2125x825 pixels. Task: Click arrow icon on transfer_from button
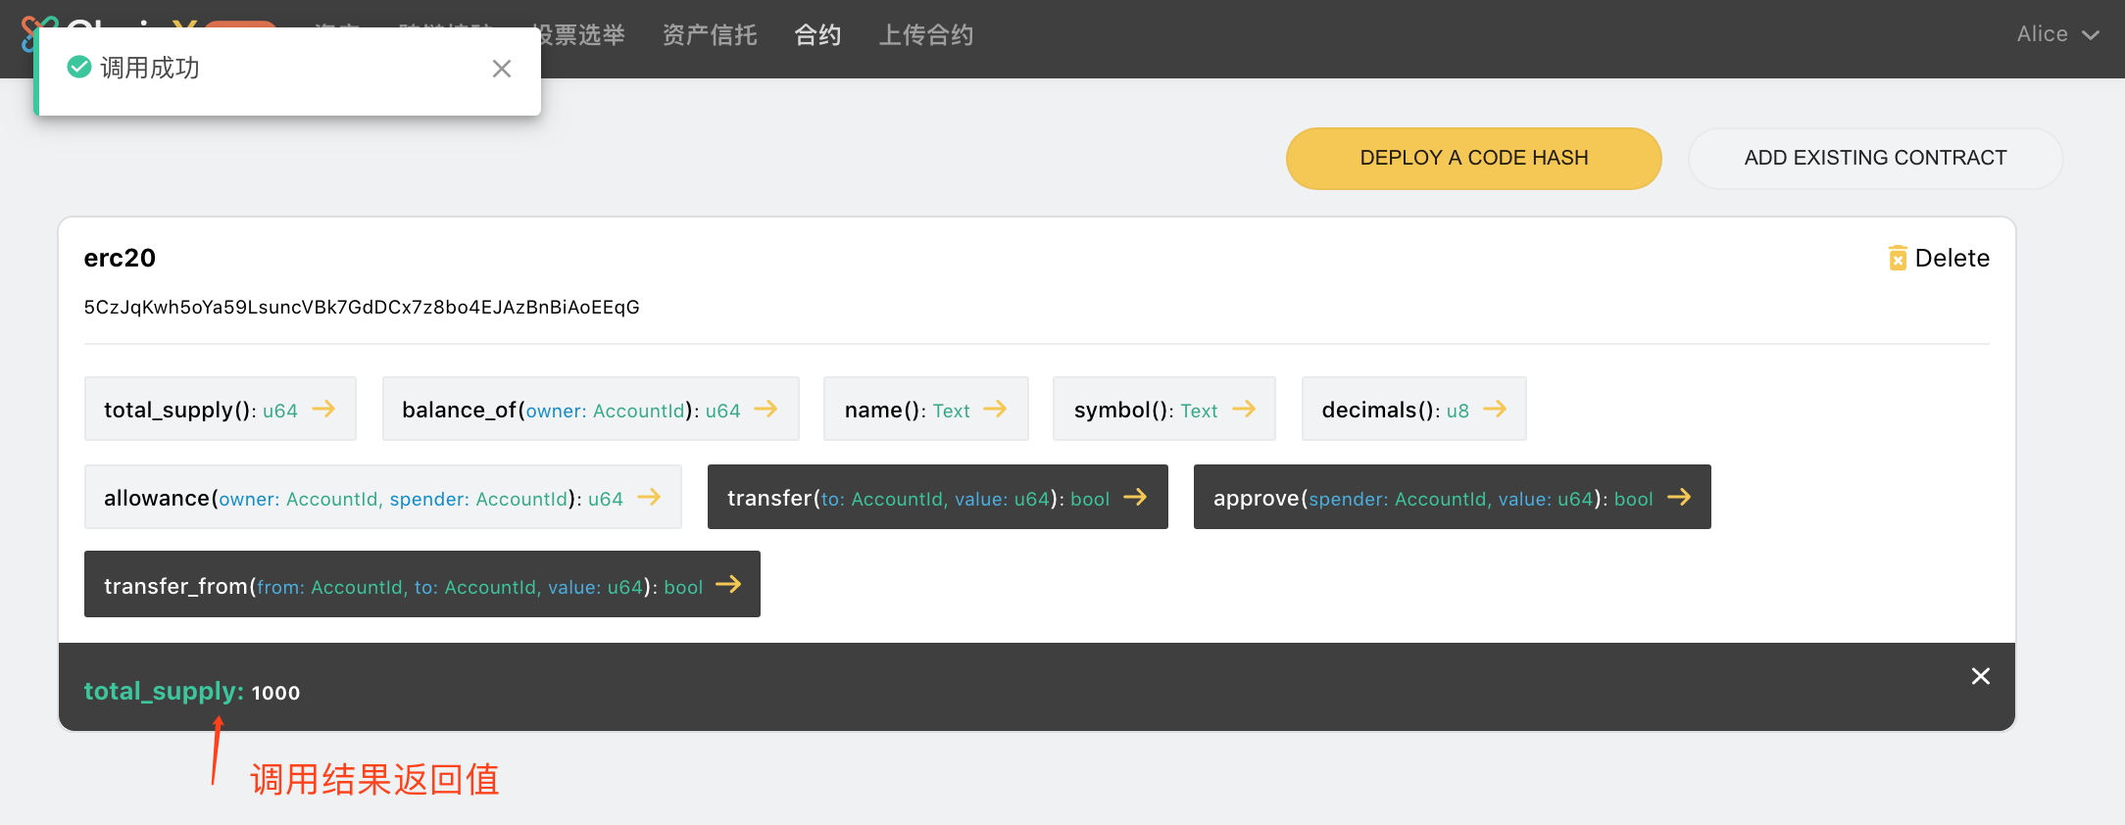728,584
